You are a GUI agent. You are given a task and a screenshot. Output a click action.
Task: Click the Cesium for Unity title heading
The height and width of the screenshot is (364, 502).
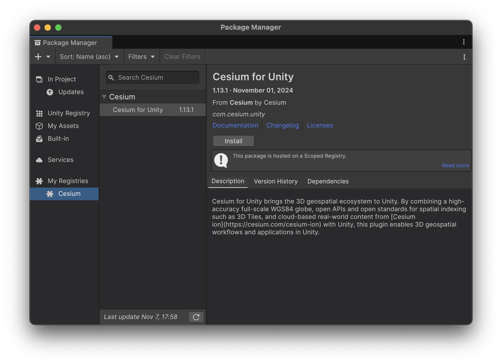click(253, 77)
